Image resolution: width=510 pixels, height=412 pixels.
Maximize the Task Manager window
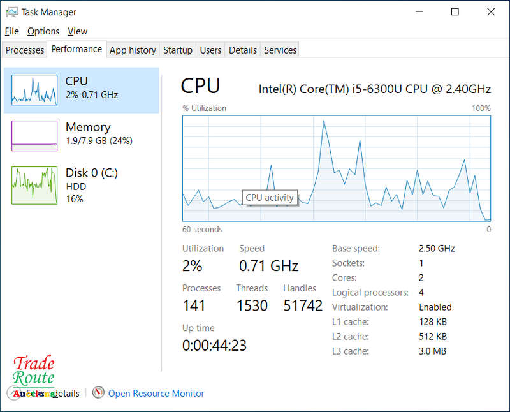455,12
